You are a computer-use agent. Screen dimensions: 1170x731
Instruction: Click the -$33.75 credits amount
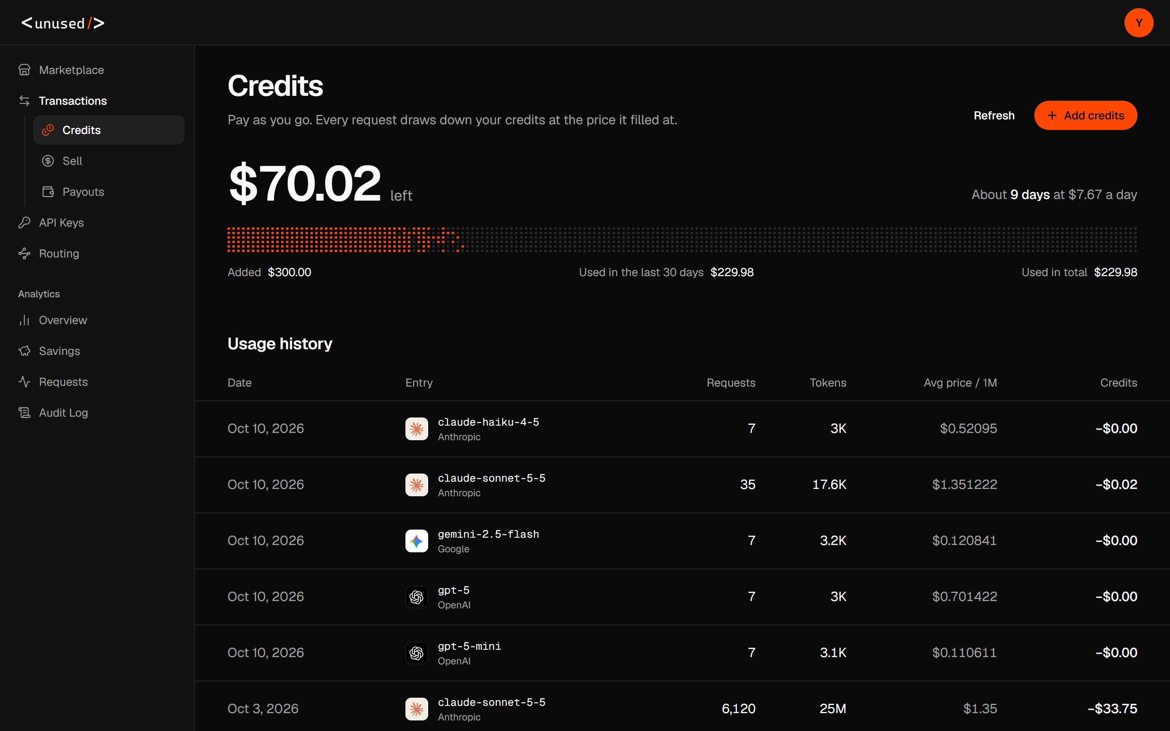point(1112,709)
